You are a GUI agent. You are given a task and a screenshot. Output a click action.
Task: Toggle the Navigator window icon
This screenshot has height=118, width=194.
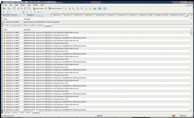click(x=22, y=8)
